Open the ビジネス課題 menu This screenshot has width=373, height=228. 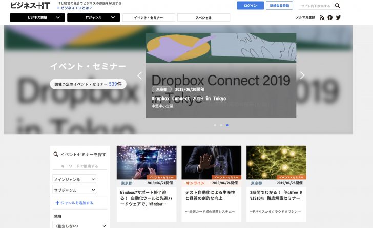point(37,17)
